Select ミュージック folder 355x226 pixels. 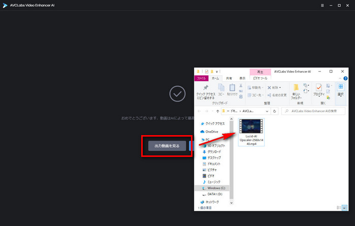211,182
